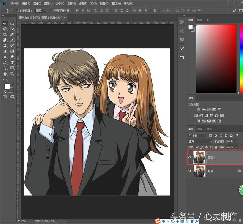Toggle lock transparent pixels
The image size is (243, 224).
[197, 147]
